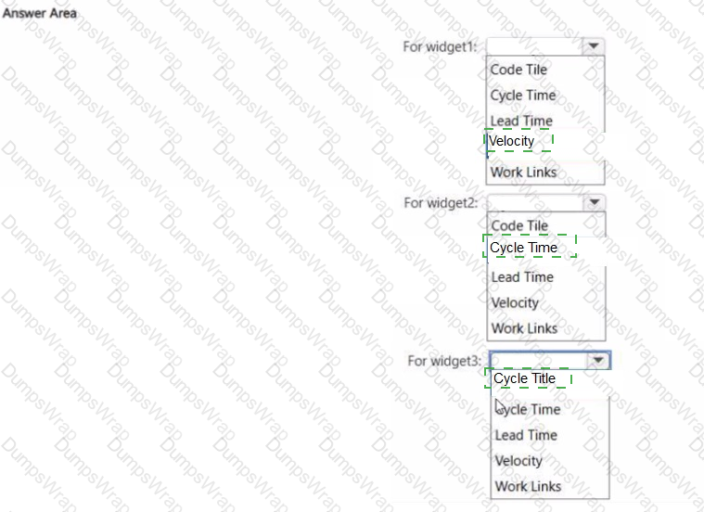Select Work Links in the widget3 list
Image resolution: width=704 pixels, height=512 pixels.
pyautogui.click(x=528, y=486)
